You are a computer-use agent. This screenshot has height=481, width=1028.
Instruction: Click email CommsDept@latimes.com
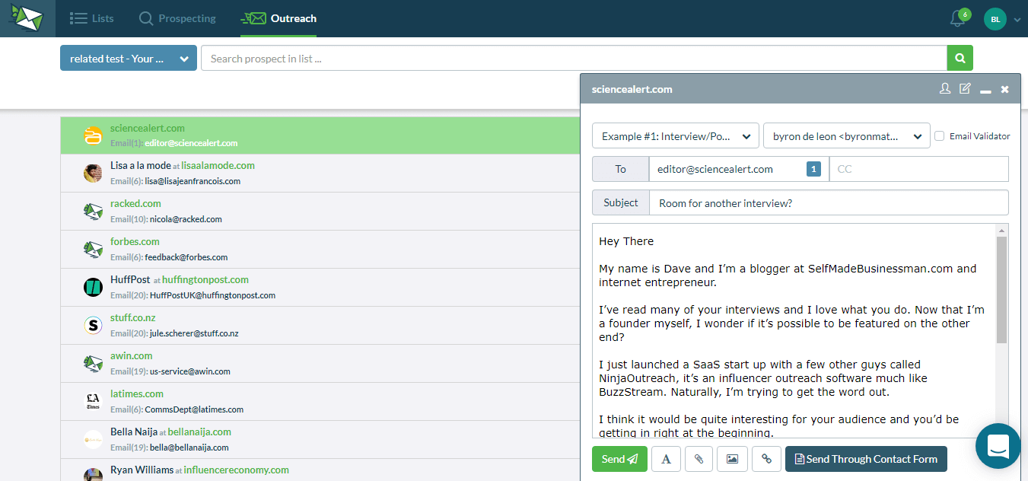pyautogui.click(x=194, y=409)
